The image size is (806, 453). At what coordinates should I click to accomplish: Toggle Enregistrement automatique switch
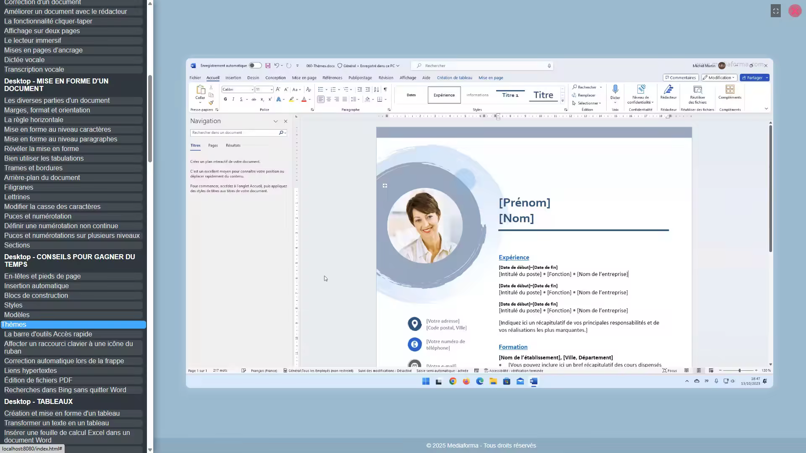pos(255,65)
